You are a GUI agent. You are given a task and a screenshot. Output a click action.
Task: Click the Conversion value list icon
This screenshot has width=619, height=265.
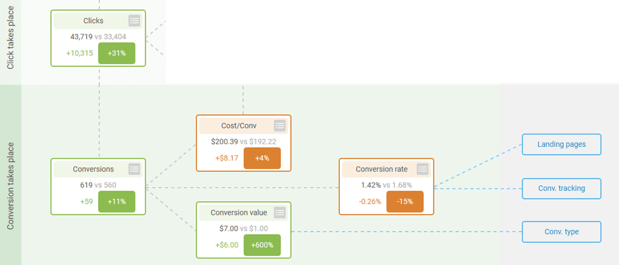tap(279, 212)
